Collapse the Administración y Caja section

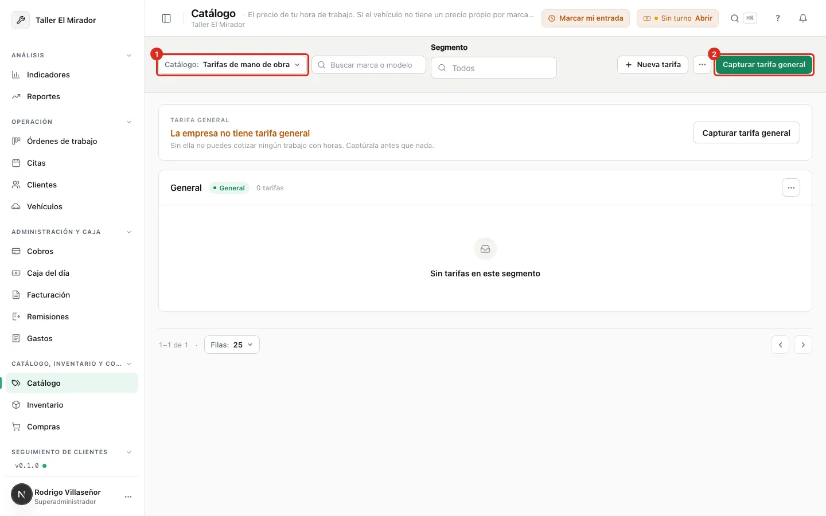pos(129,232)
